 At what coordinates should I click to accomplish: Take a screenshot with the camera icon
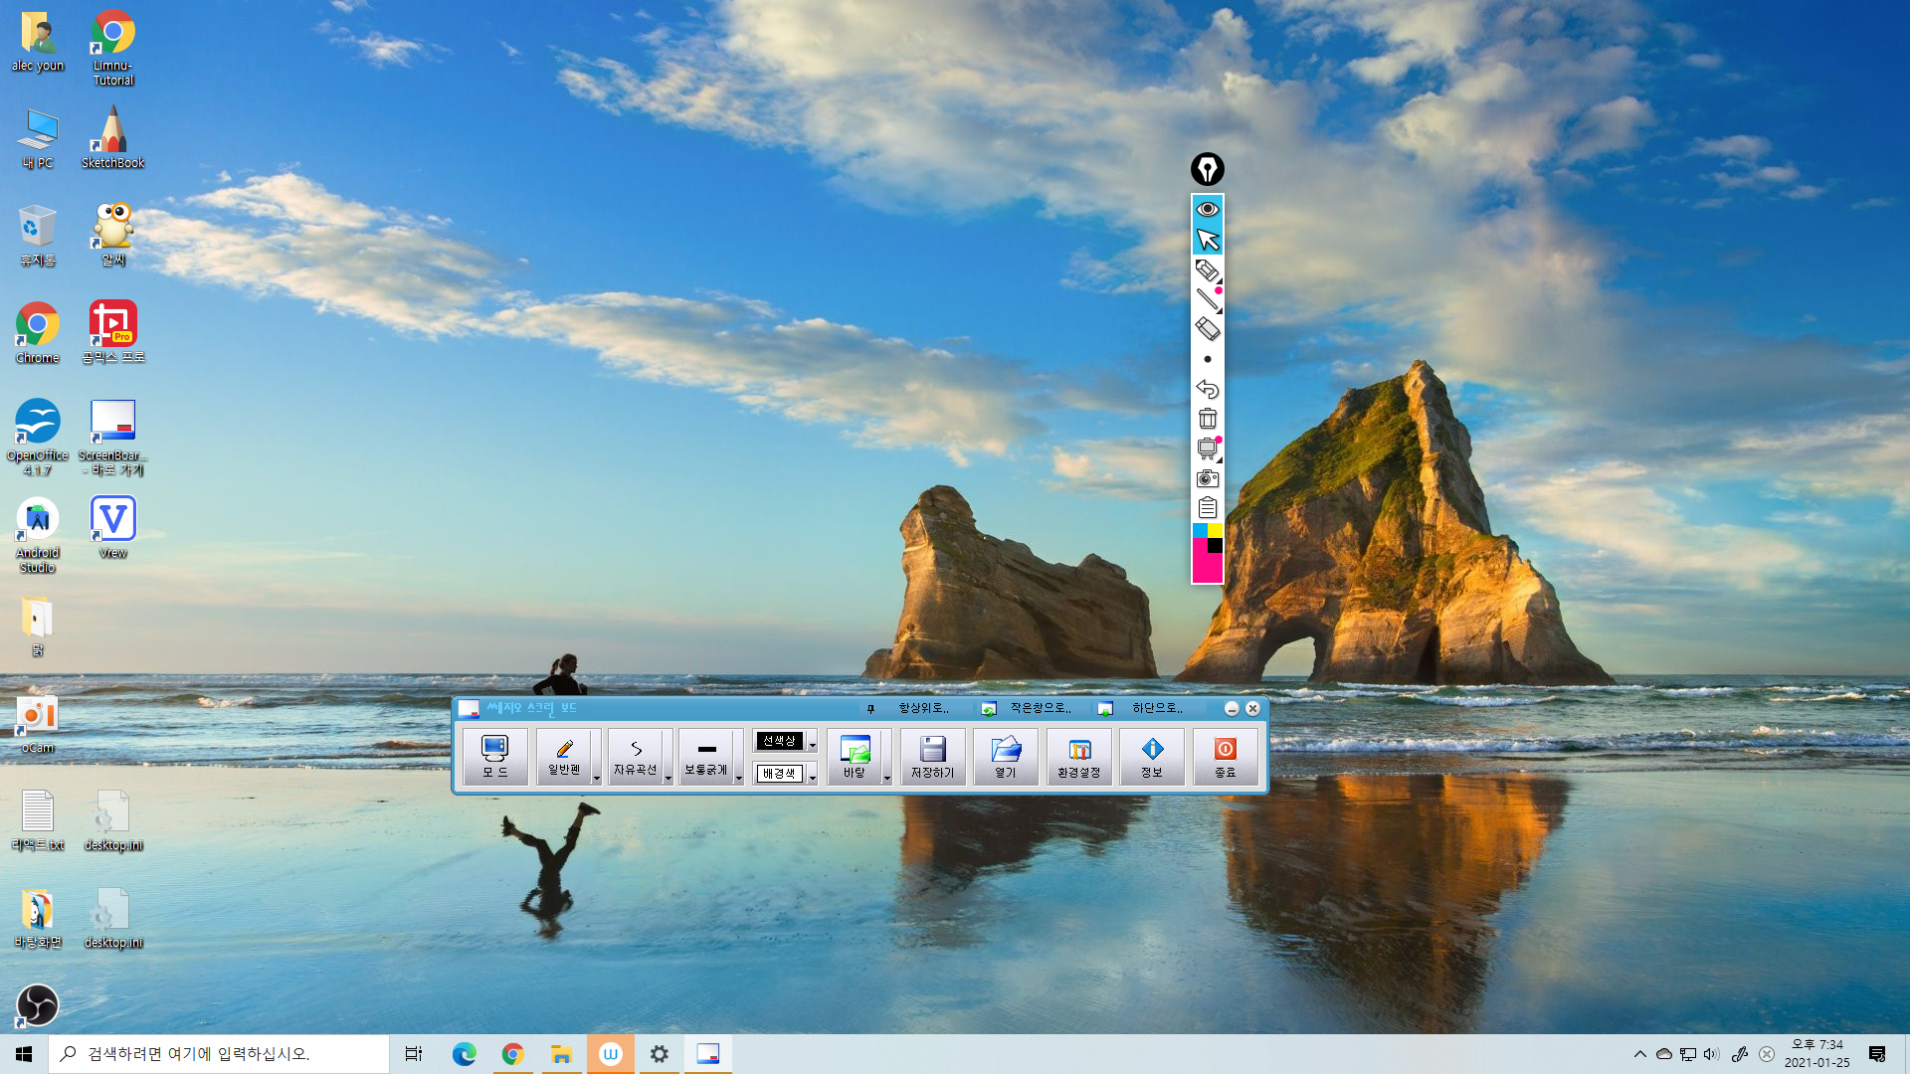click(x=1207, y=478)
